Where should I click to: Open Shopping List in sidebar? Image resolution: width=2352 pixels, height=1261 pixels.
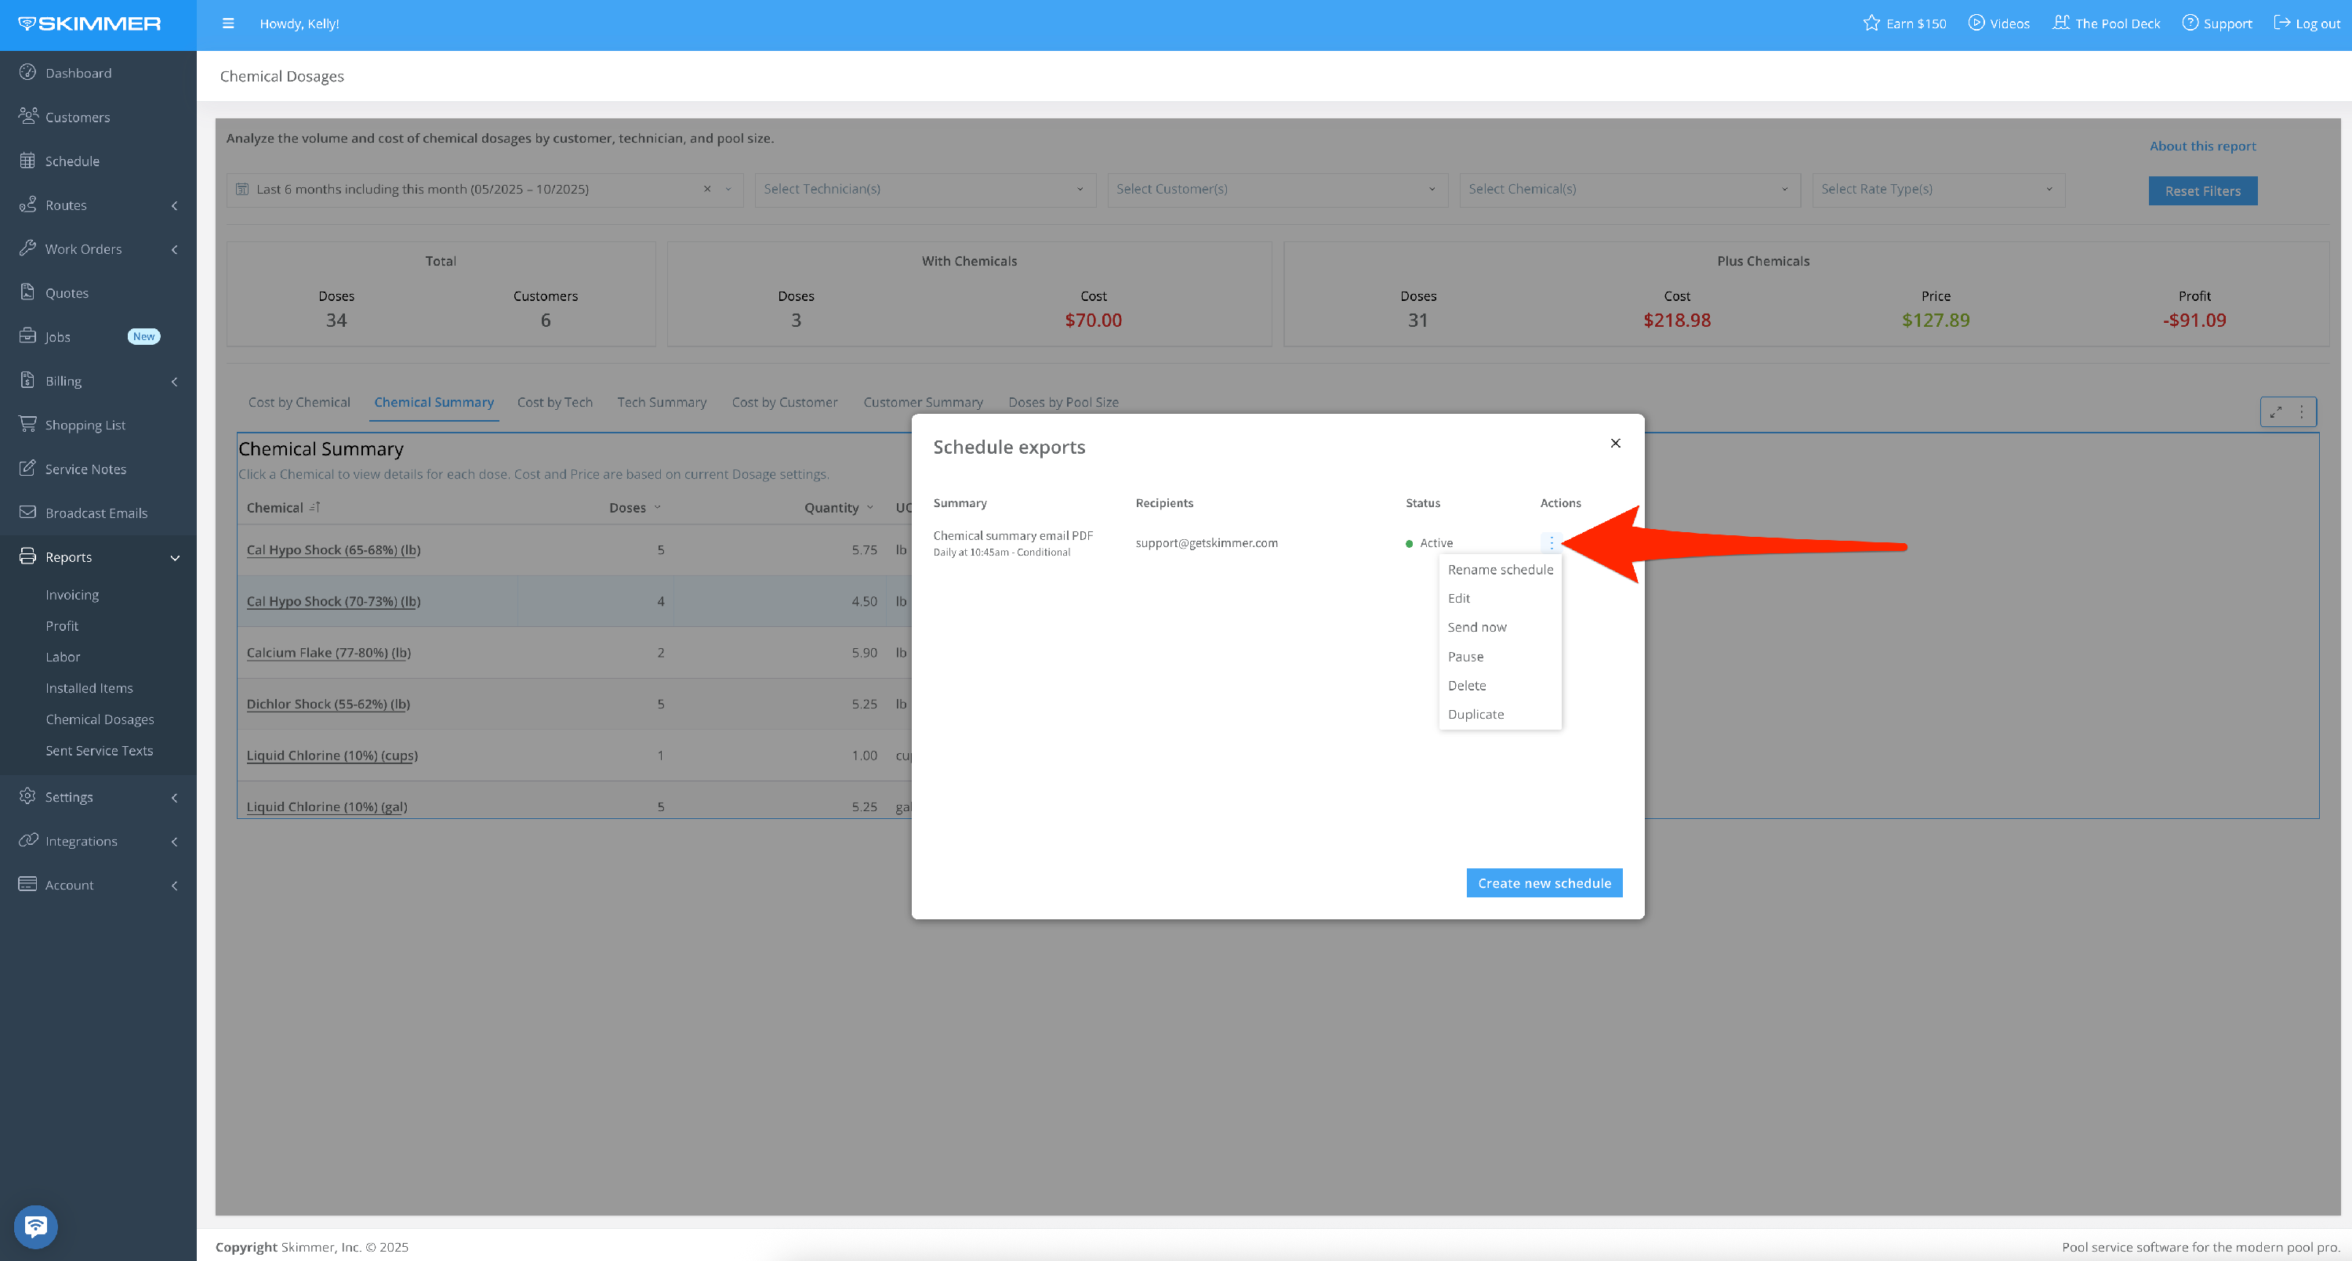point(85,426)
